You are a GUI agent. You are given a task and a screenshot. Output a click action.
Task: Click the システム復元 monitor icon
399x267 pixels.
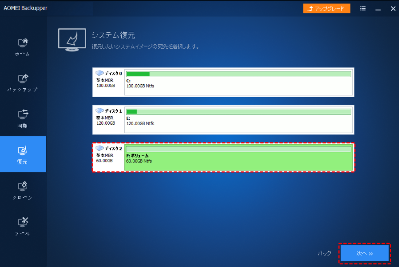pos(72,39)
